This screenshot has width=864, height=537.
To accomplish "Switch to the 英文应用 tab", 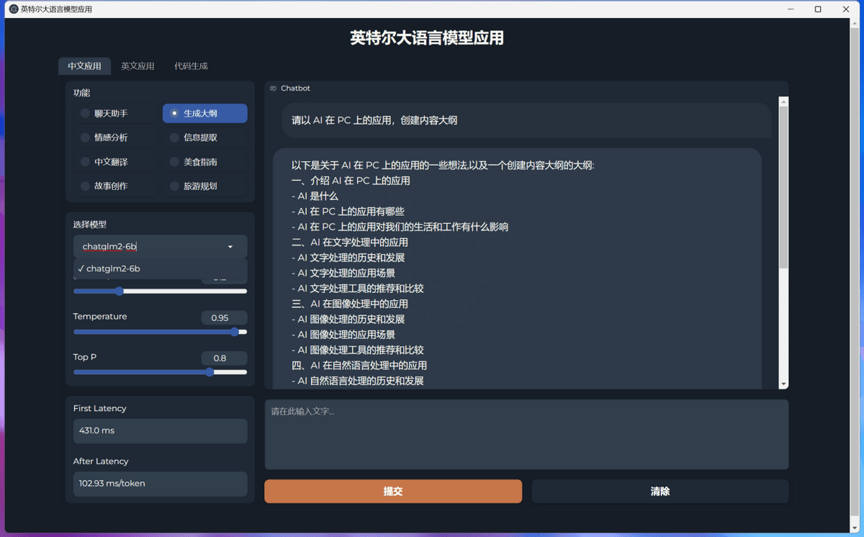I will (137, 65).
